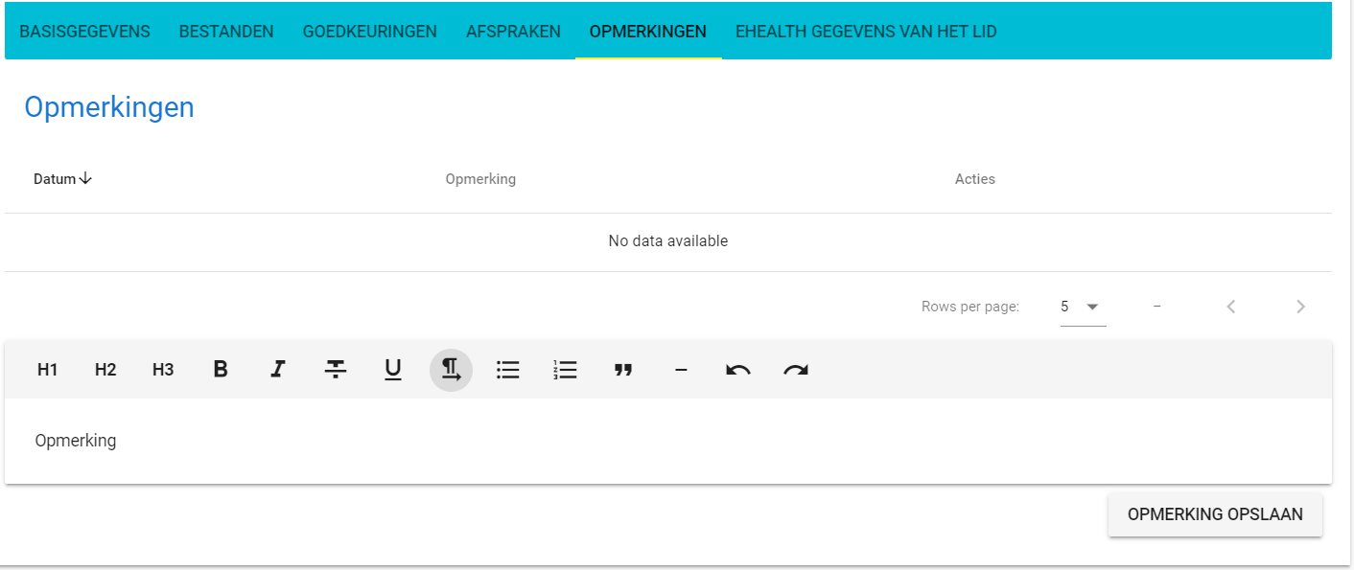Enable underline formatting
Viewport: 1354px width, 570px height.
pyautogui.click(x=393, y=370)
